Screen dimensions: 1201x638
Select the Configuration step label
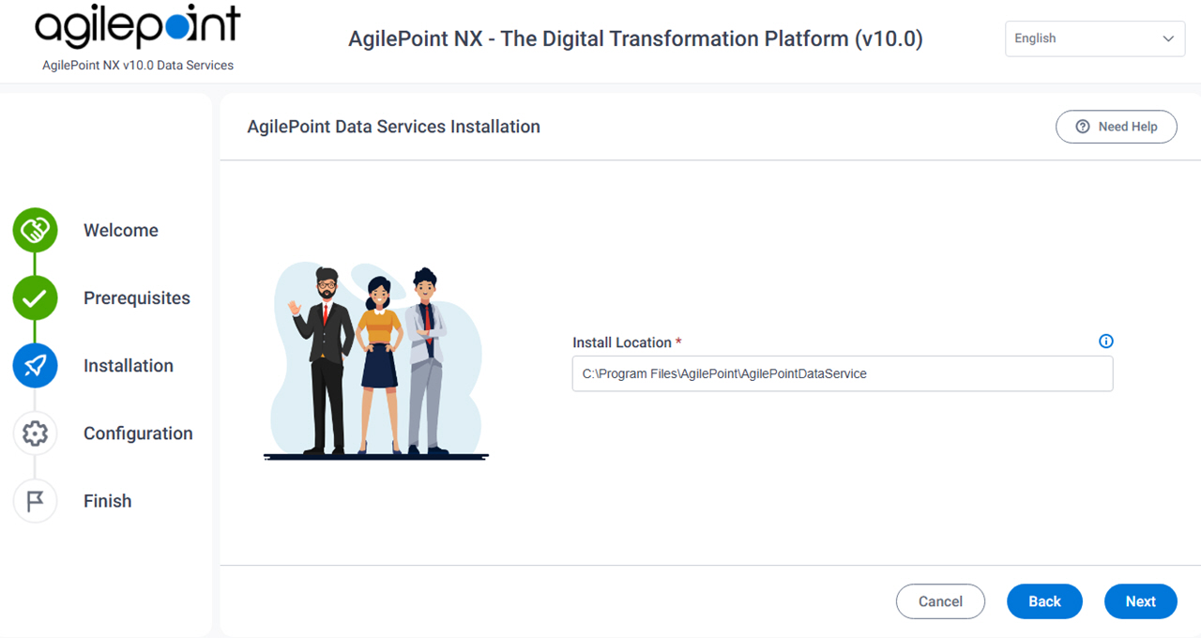coord(138,433)
